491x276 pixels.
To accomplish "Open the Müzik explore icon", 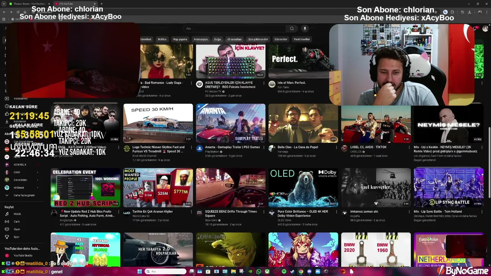I will (7, 214).
